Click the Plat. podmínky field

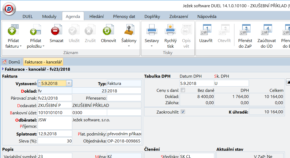coord(124,134)
